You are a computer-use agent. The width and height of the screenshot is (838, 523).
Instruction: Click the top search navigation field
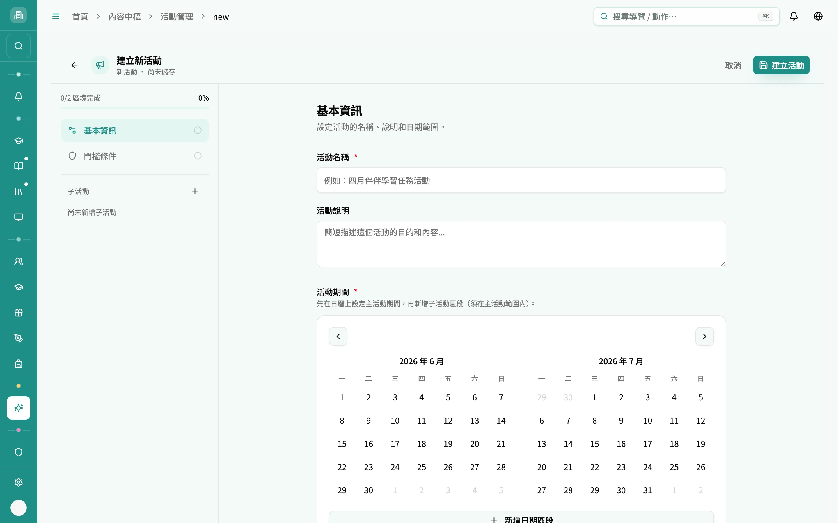[x=686, y=16]
